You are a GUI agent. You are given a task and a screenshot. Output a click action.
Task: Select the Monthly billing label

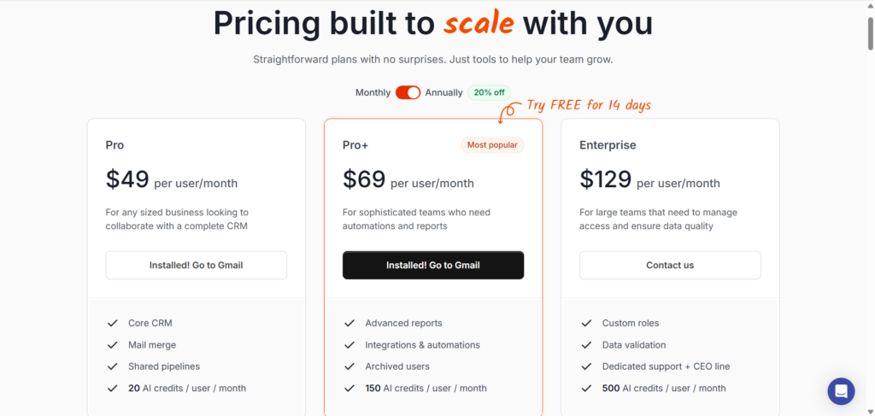pos(373,92)
